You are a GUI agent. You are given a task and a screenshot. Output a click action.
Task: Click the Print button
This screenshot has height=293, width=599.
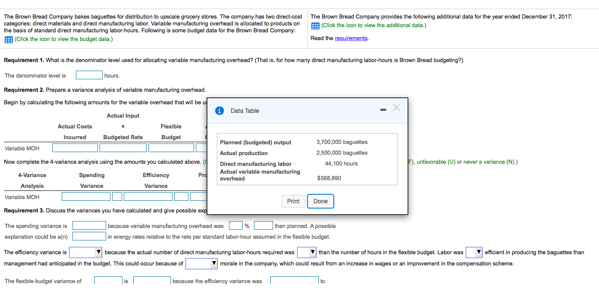tap(293, 201)
